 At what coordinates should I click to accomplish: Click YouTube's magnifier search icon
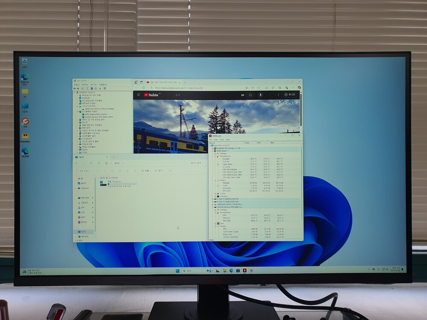tap(250, 95)
